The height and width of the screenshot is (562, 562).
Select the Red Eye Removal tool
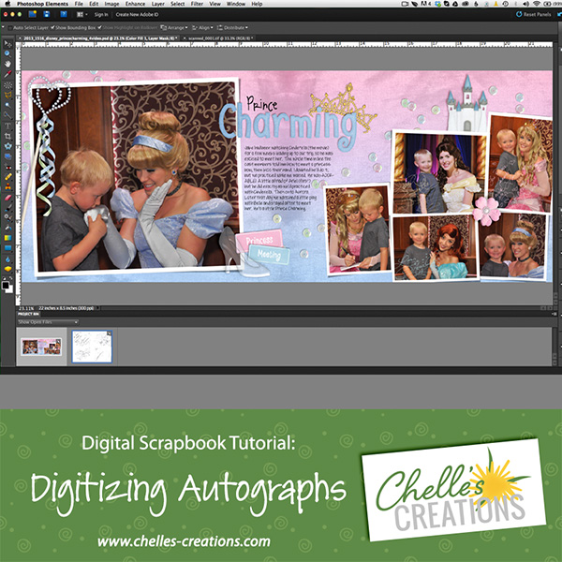tap(7, 167)
